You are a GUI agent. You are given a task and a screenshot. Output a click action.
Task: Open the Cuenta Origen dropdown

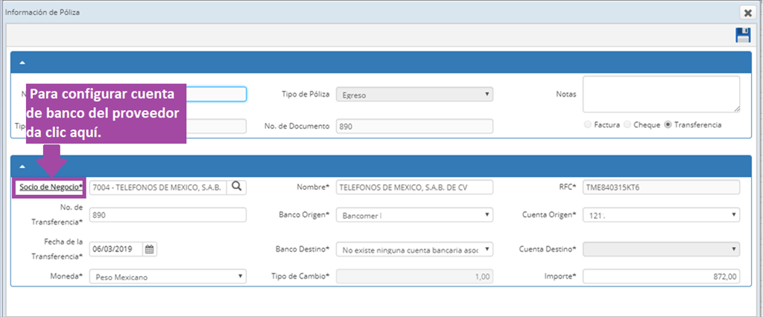(662, 215)
